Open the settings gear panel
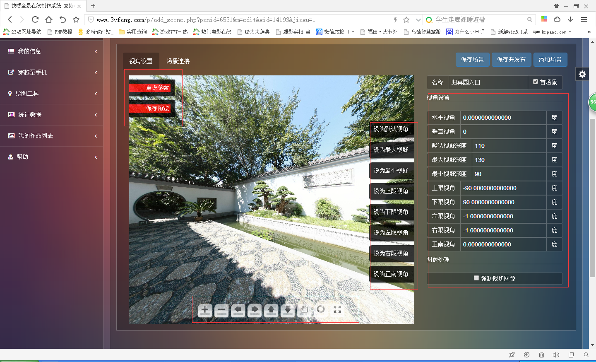This screenshot has height=362, width=596. (x=582, y=74)
